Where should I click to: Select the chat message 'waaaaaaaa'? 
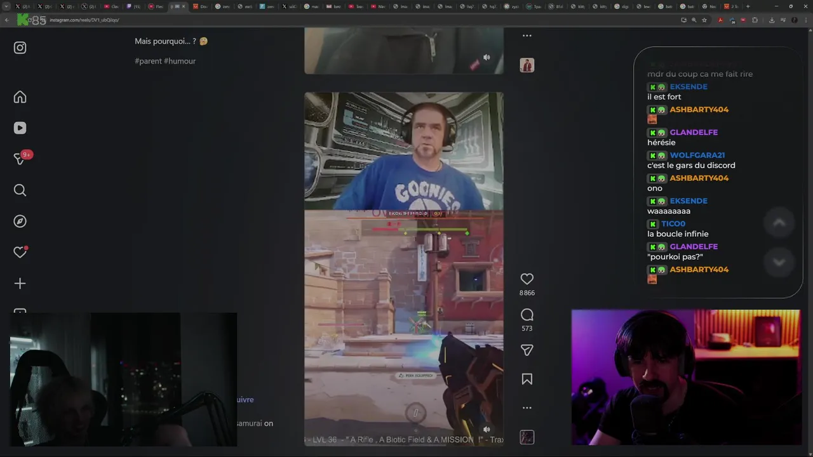[669, 211]
